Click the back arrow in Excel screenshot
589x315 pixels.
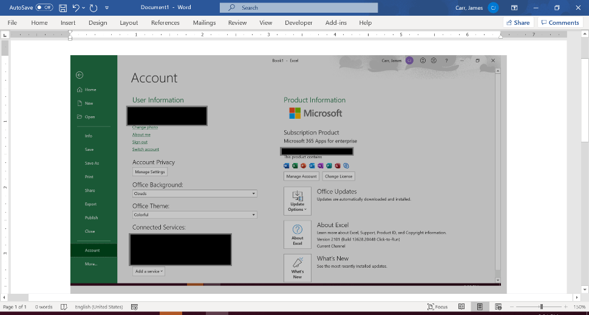click(80, 75)
